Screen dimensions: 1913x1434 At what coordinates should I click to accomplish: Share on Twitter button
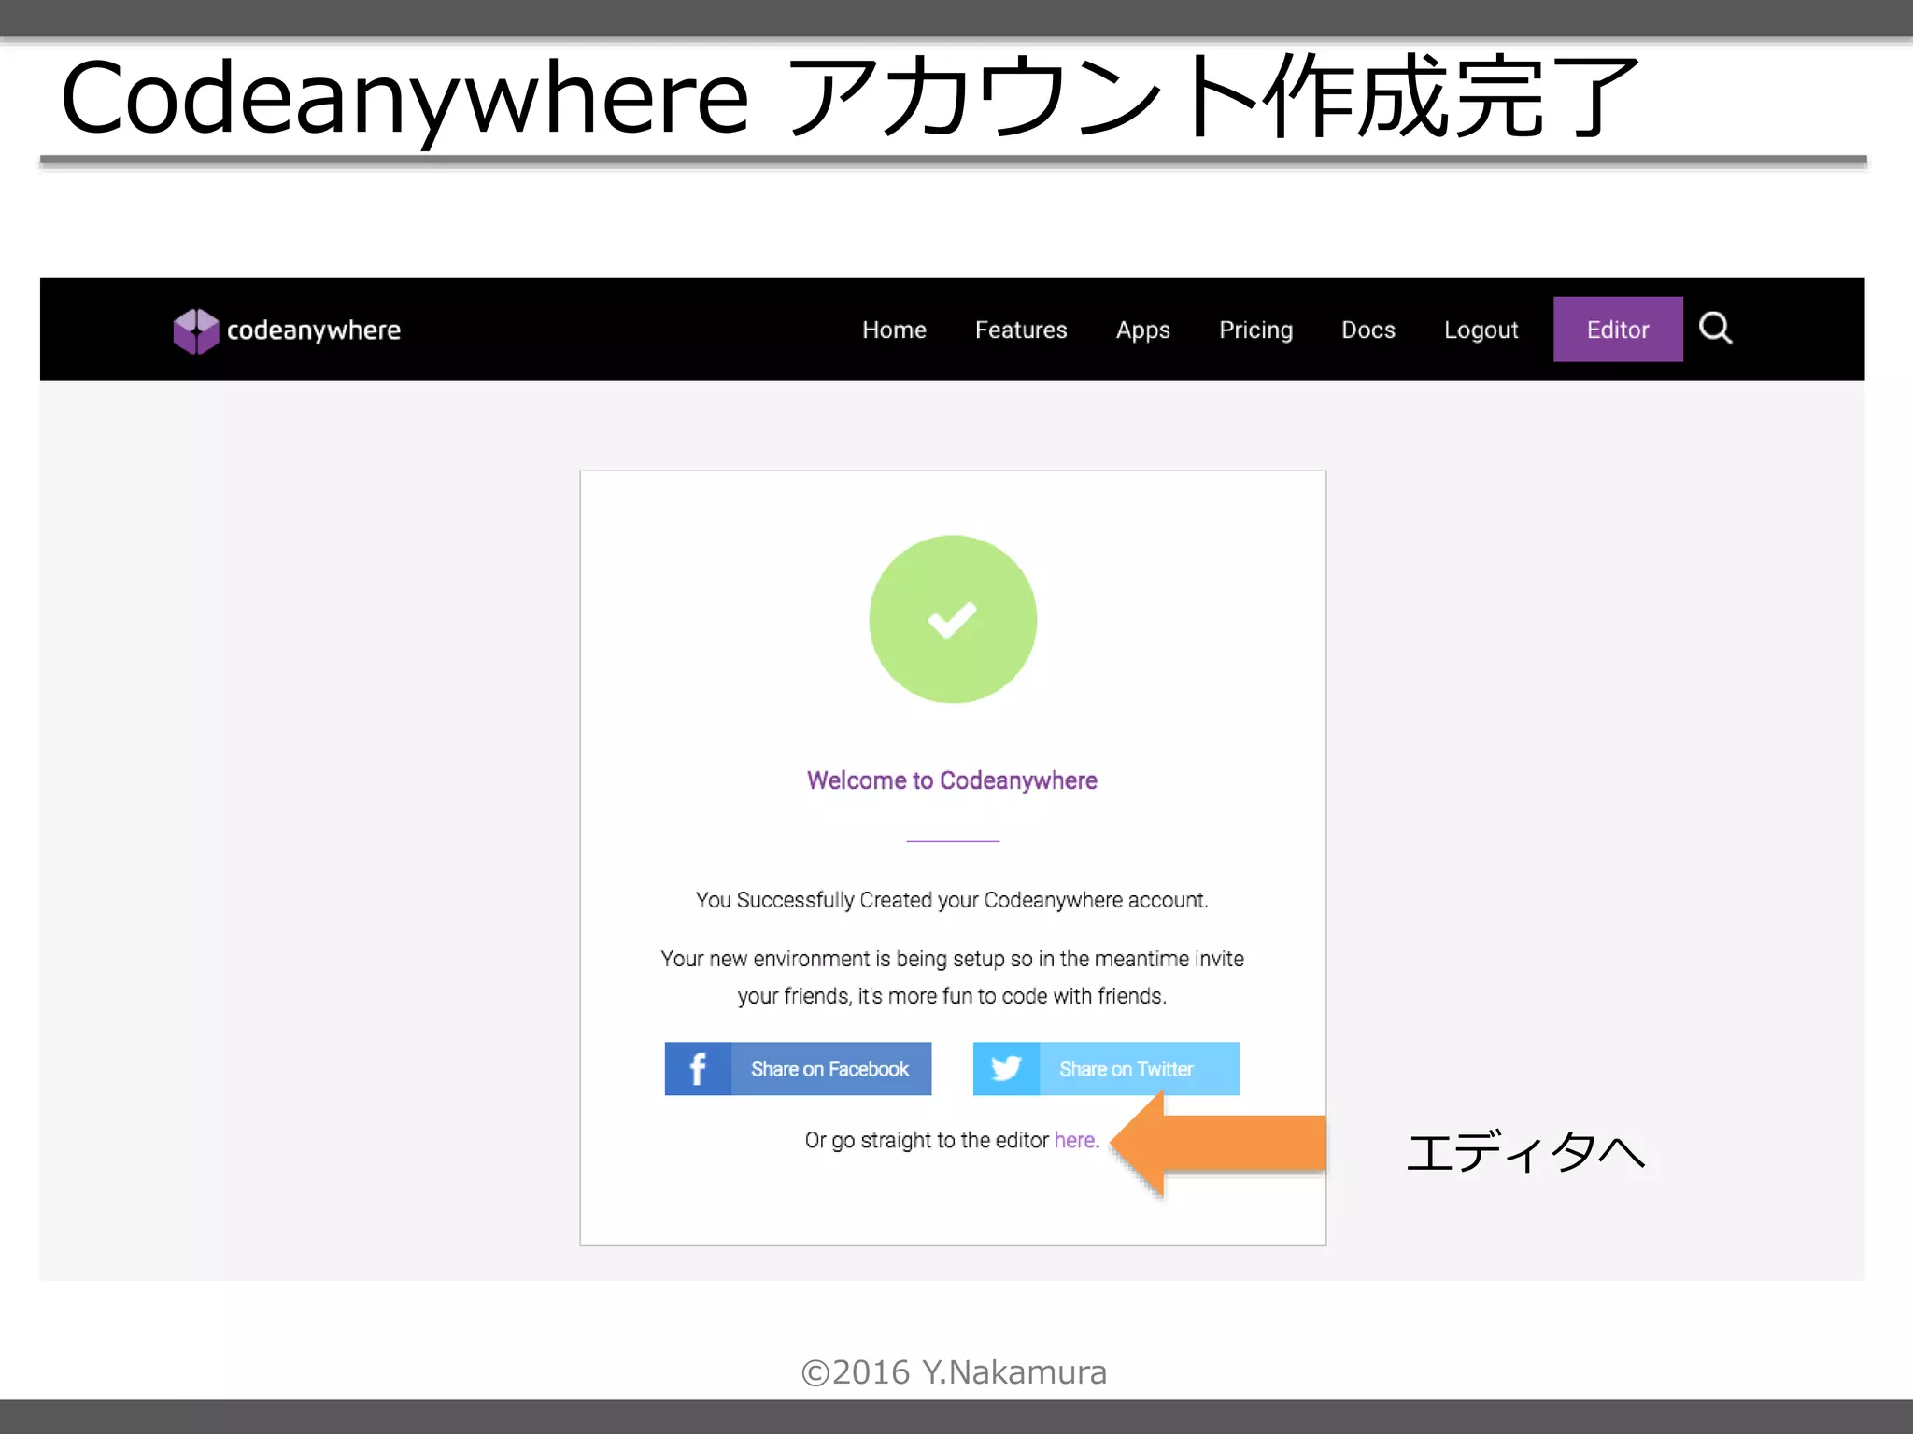click(x=1106, y=1068)
